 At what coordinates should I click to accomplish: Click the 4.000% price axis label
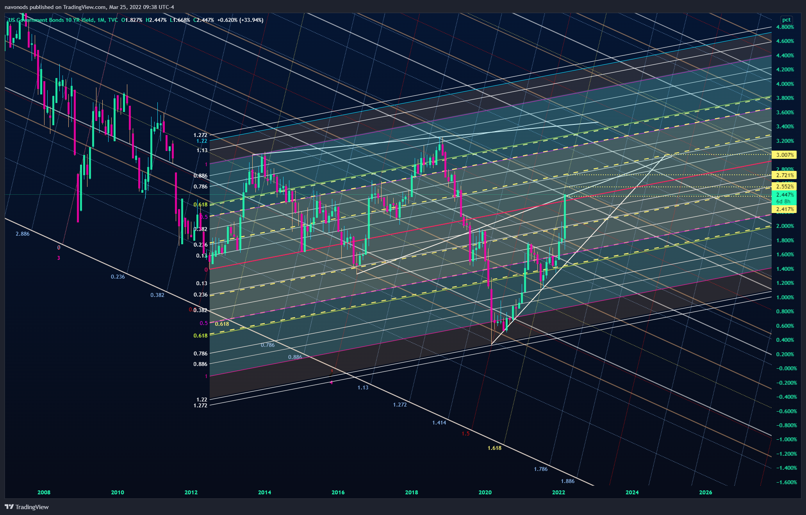click(785, 84)
